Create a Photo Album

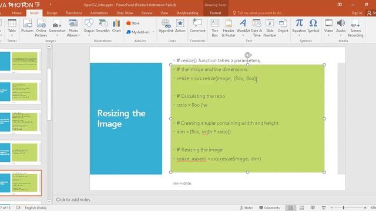tap(73, 28)
